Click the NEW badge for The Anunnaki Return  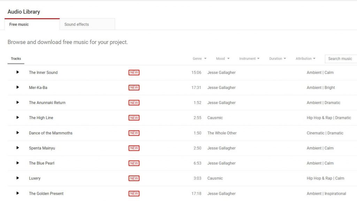coord(134,103)
